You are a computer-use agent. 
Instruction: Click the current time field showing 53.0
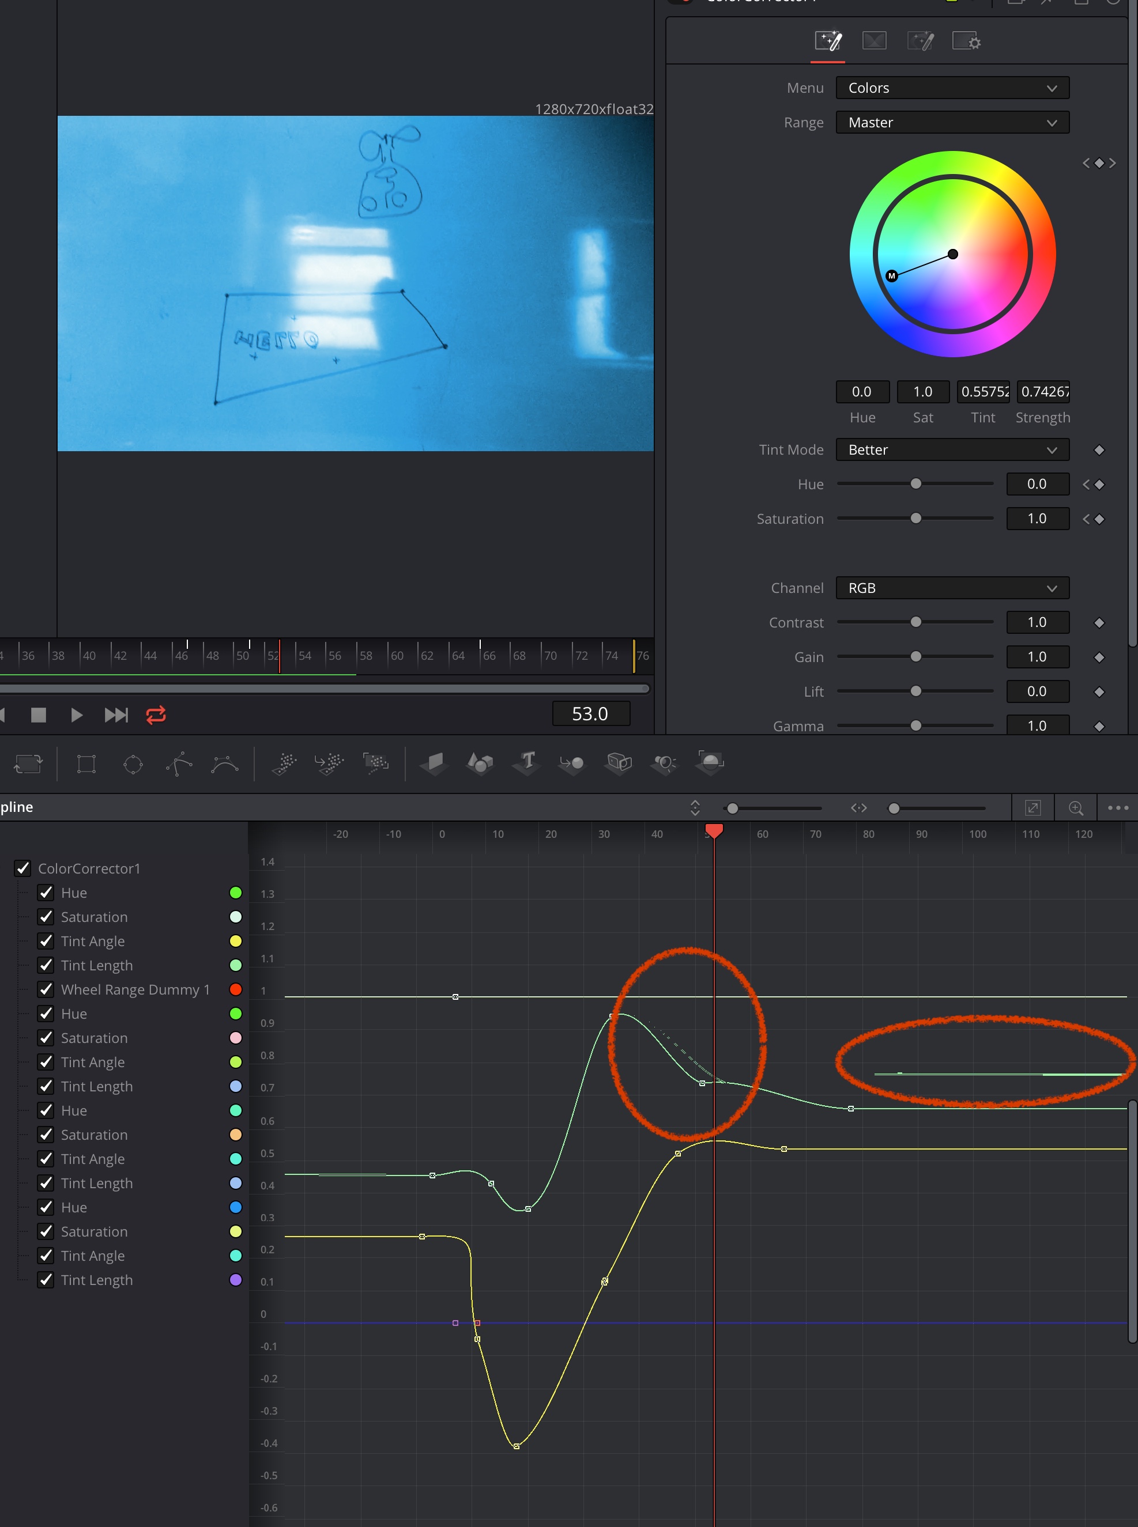click(590, 714)
